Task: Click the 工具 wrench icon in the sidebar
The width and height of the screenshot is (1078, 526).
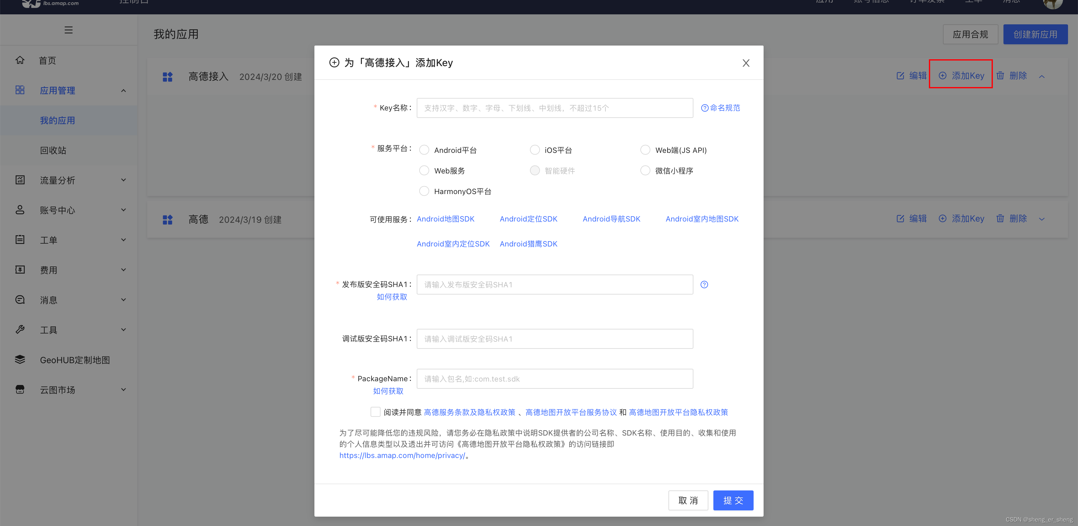Action: click(20, 330)
